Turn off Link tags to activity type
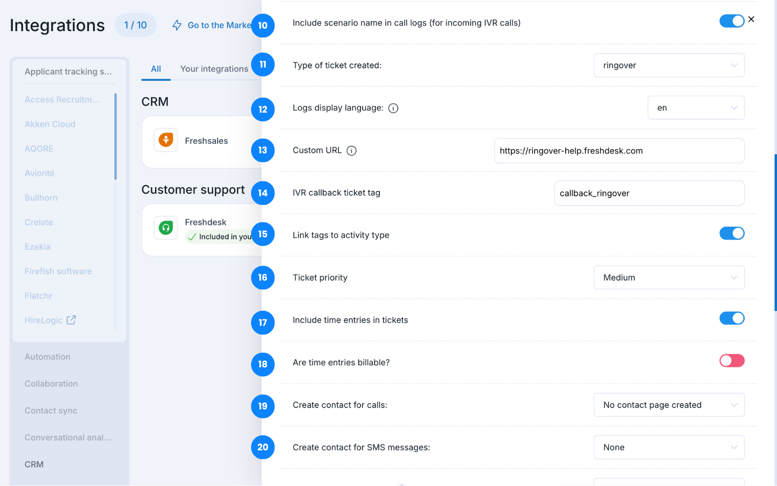This screenshot has height=486, width=777. (x=731, y=233)
